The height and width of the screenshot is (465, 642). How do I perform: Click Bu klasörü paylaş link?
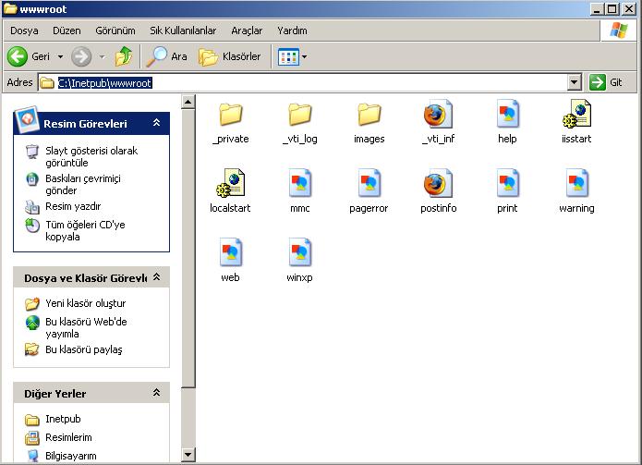(83, 349)
